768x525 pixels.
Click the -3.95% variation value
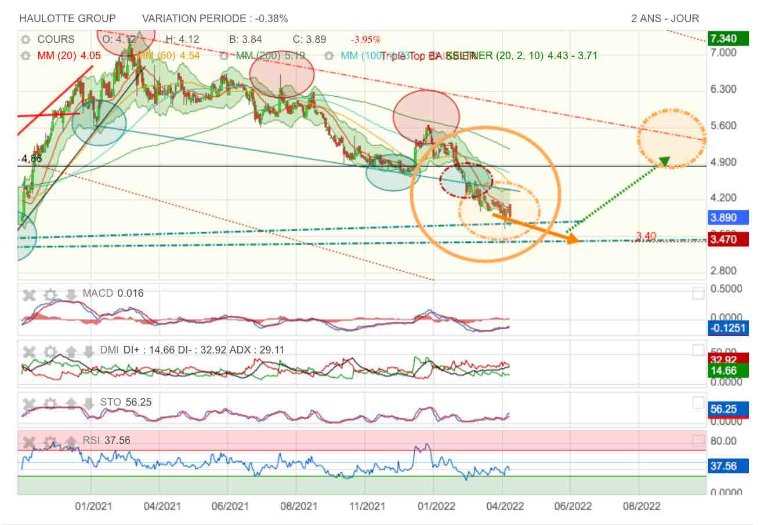pyautogui.click(x=365, y=39)
